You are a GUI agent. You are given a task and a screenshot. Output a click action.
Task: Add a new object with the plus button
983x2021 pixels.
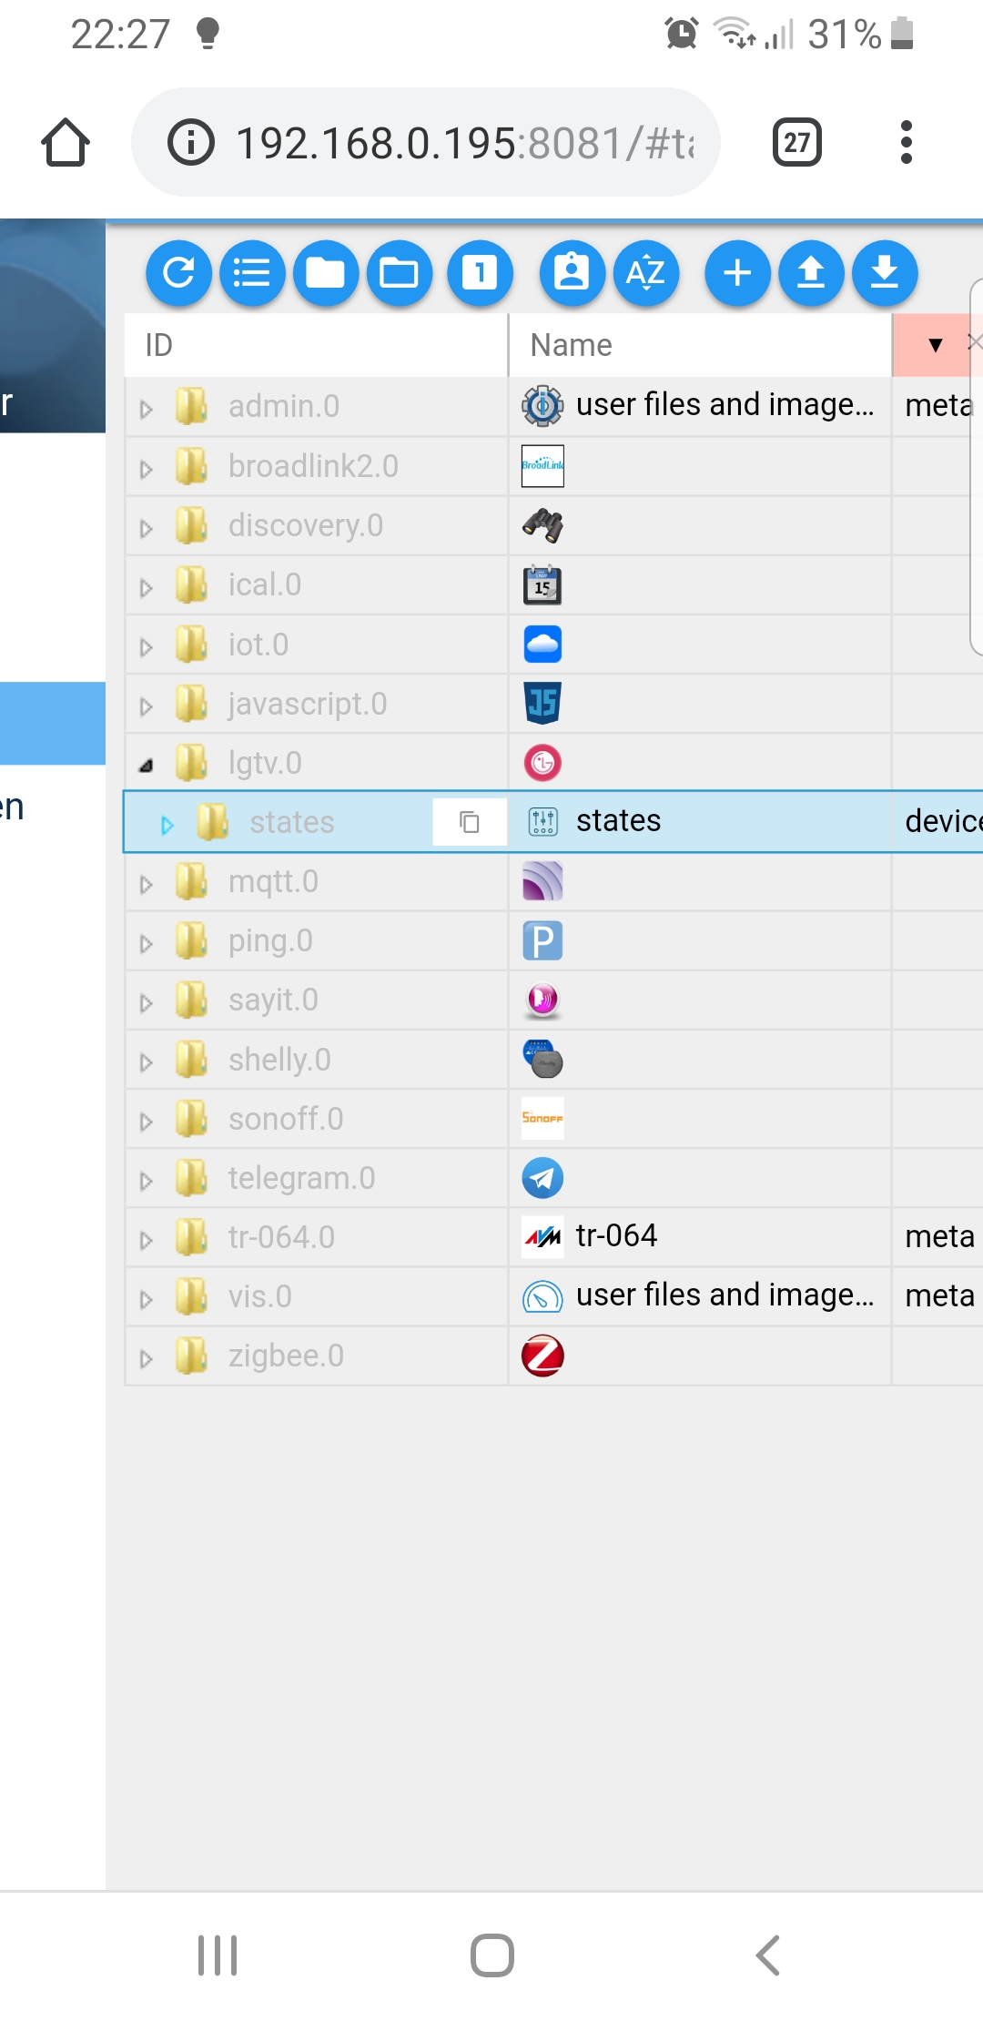point(737,273)
